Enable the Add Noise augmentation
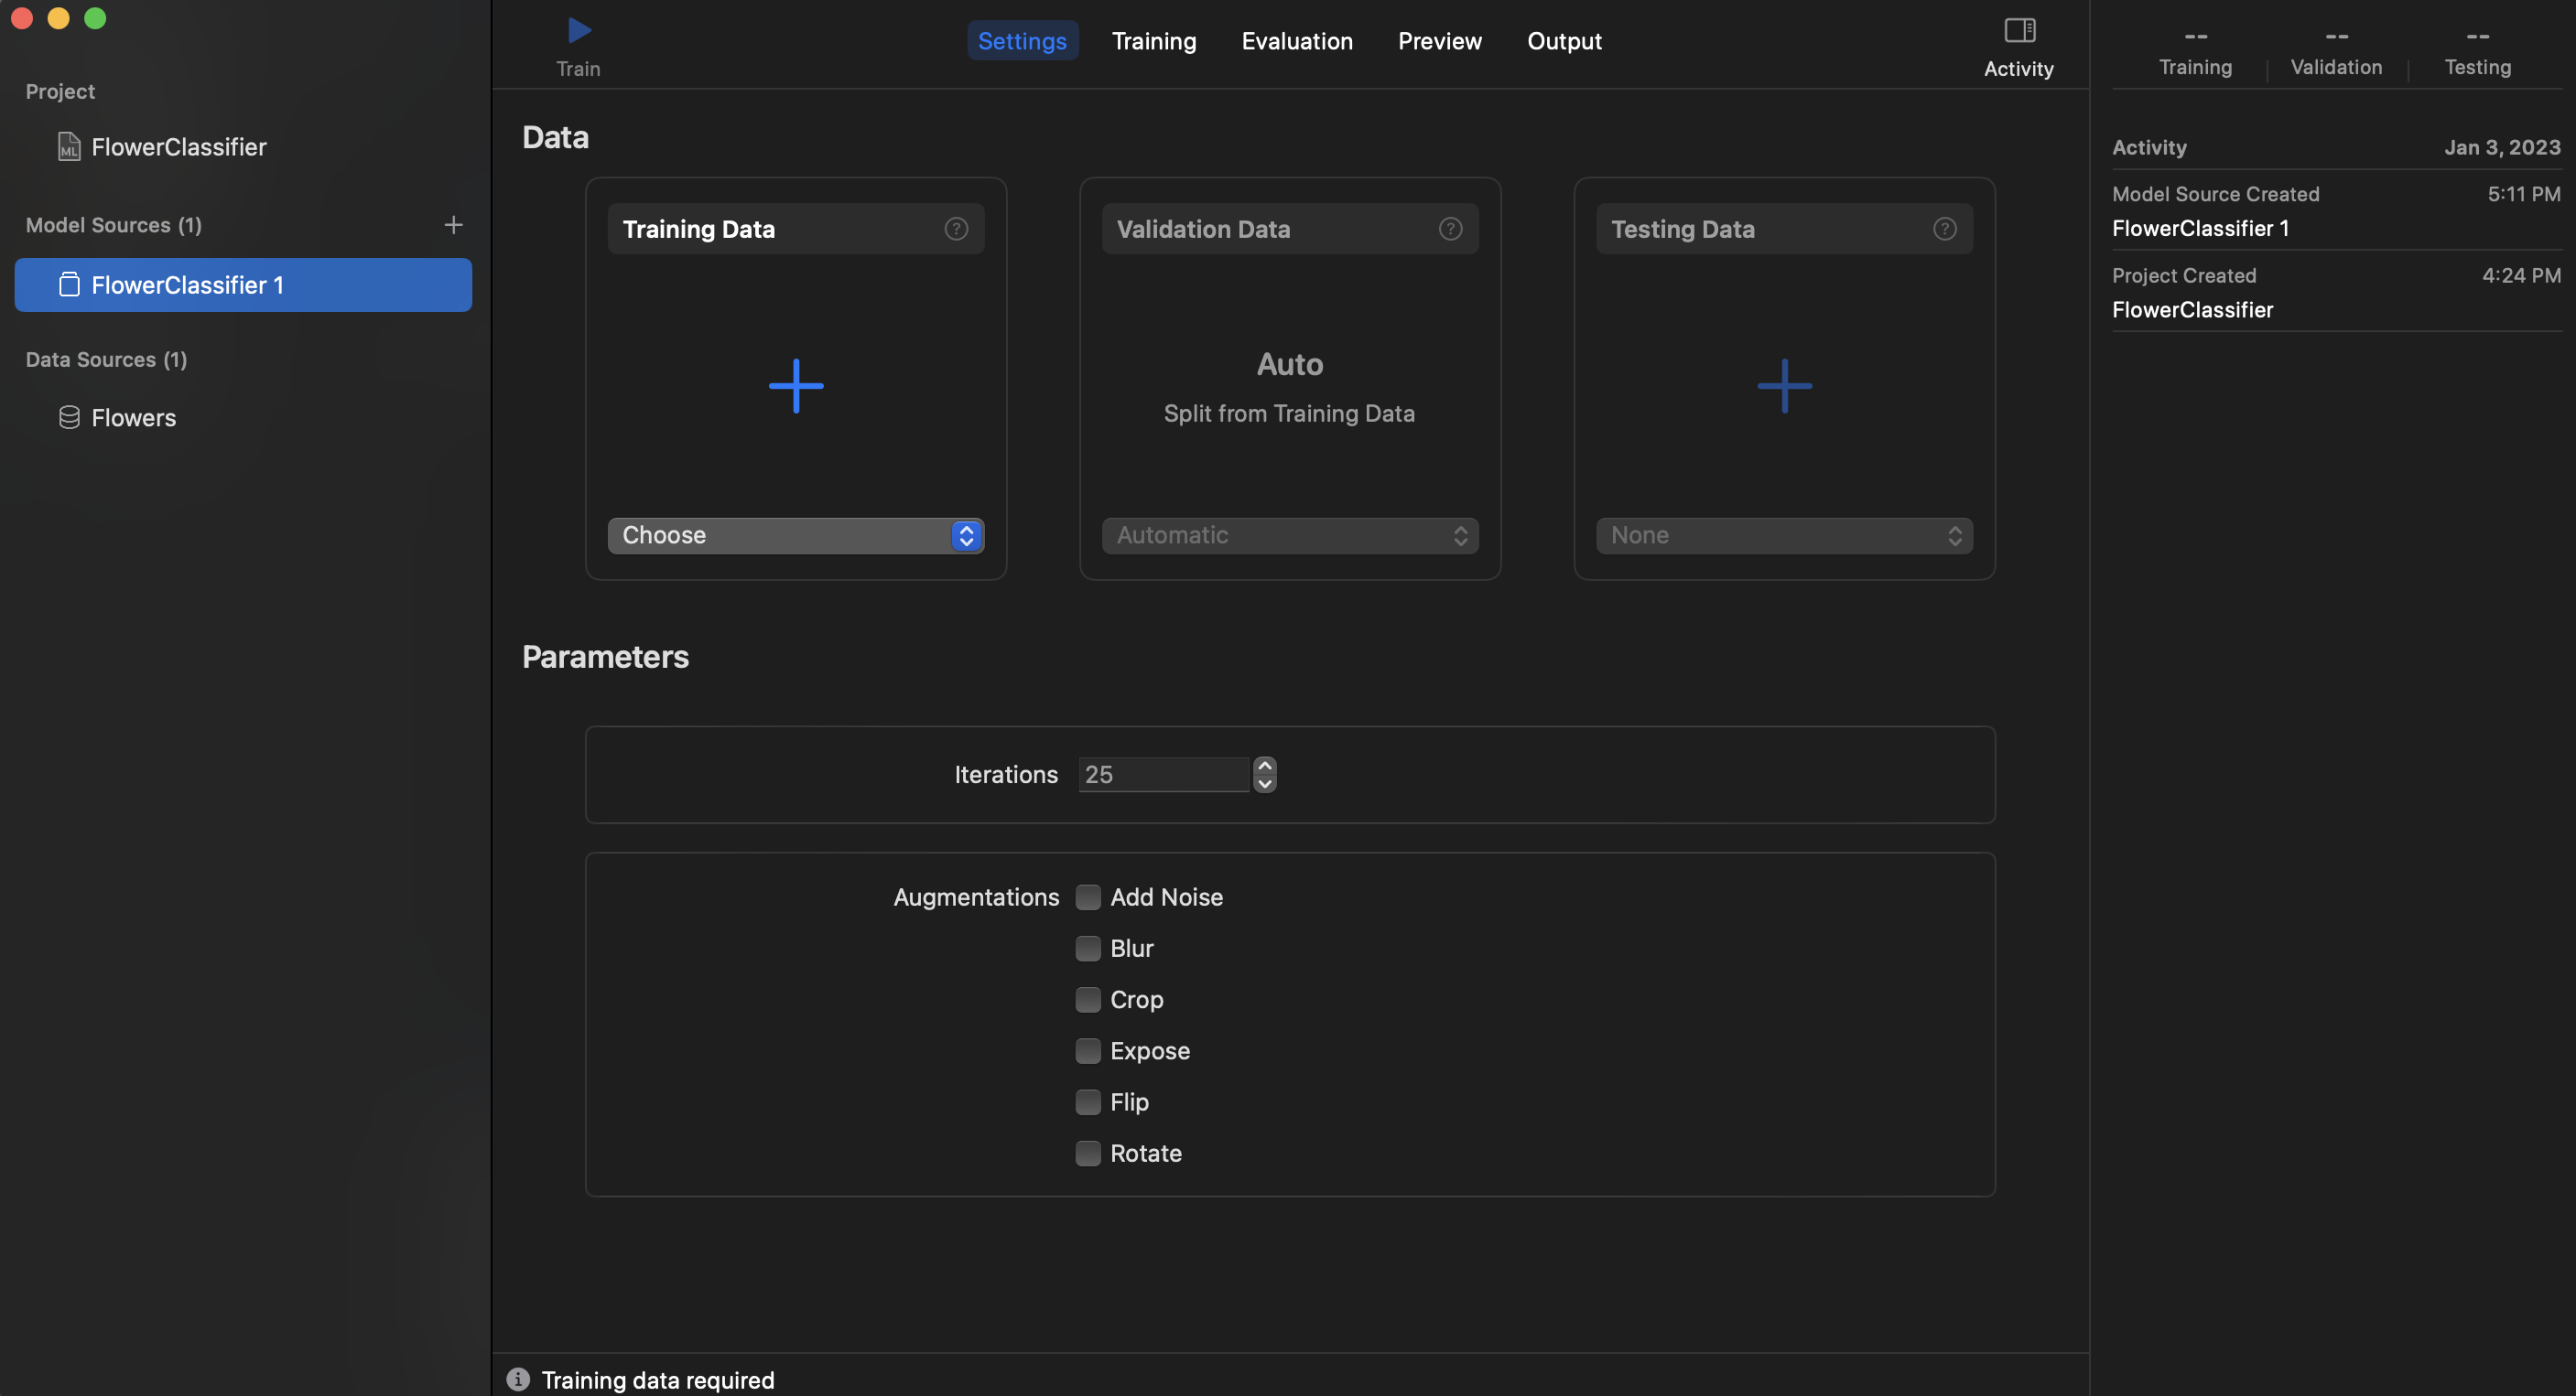 (x=1088, y=897)
